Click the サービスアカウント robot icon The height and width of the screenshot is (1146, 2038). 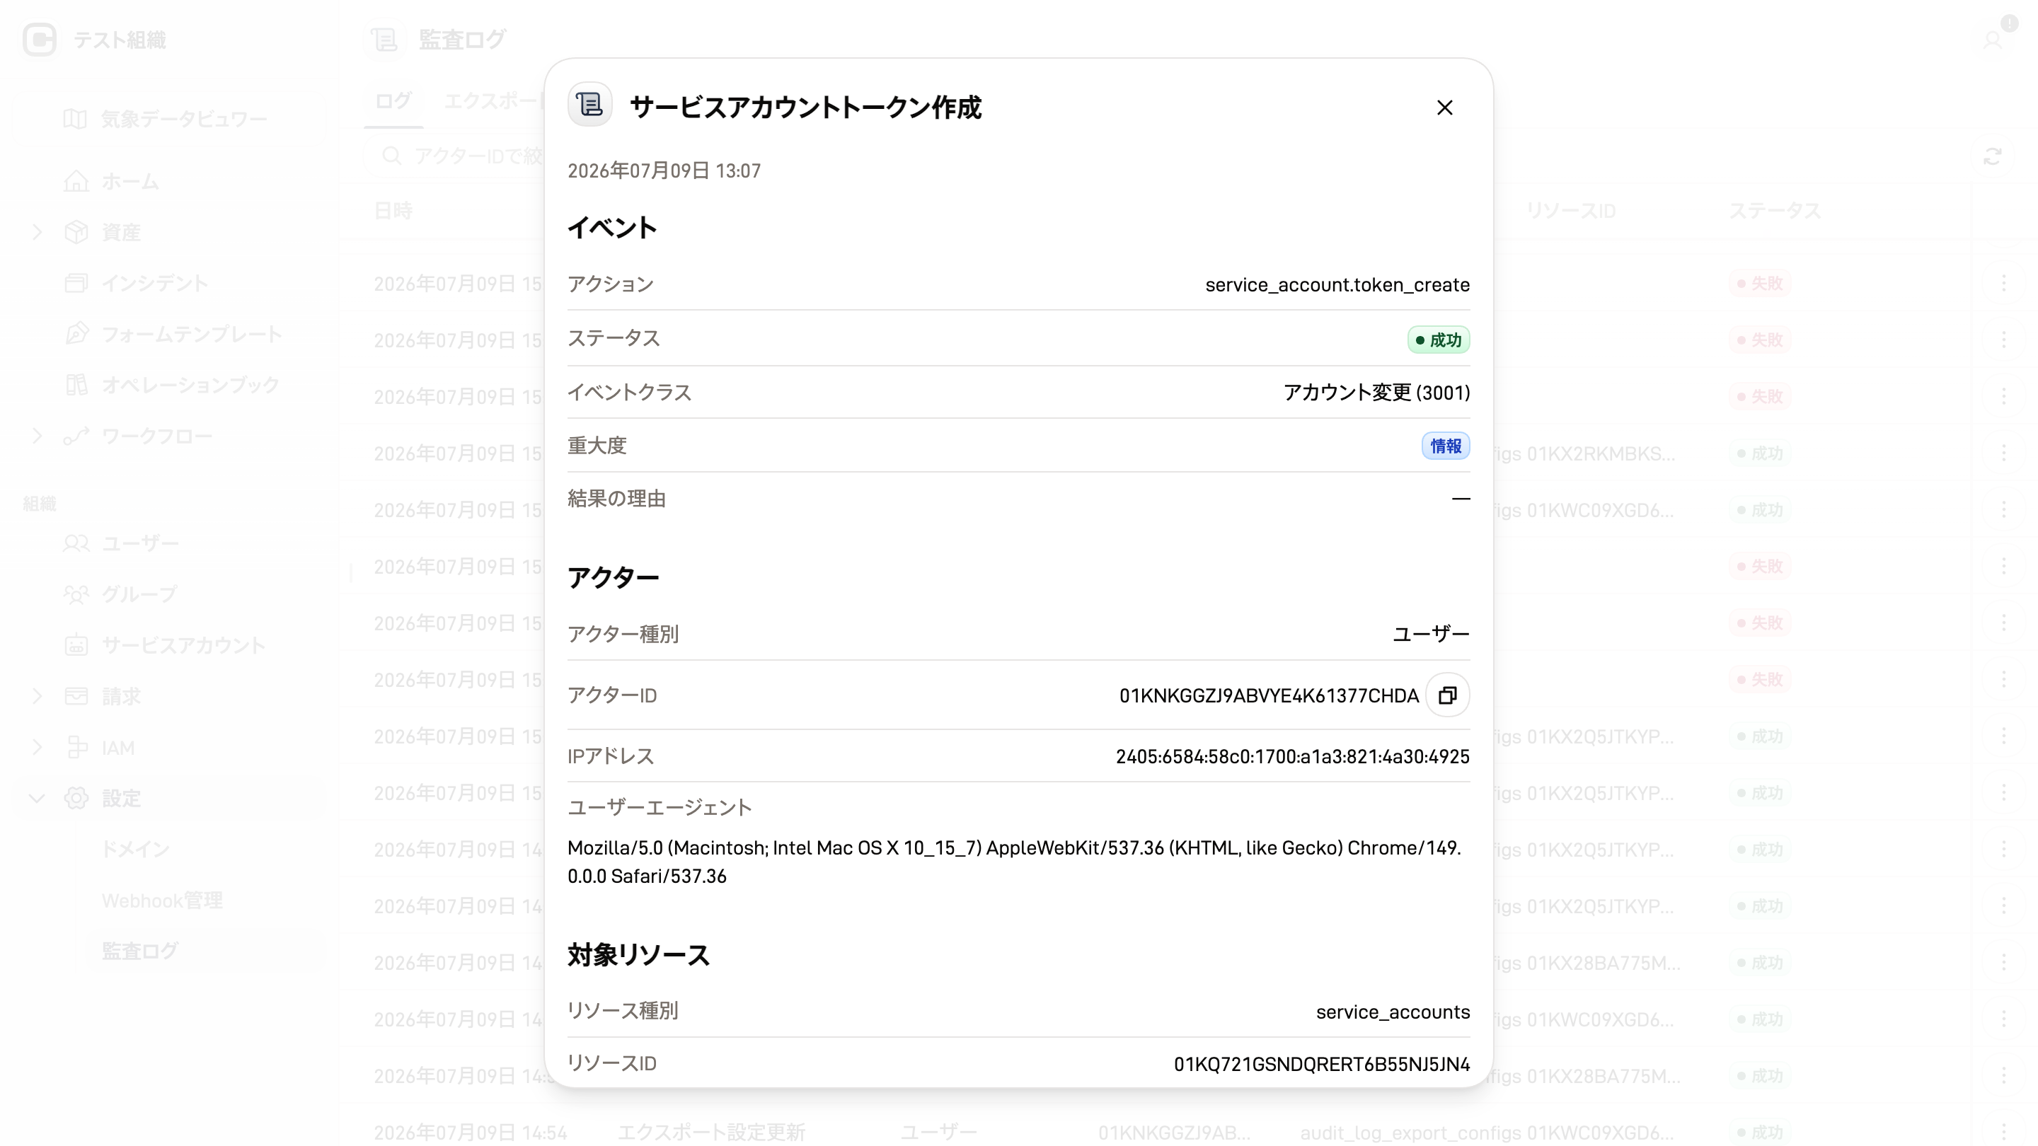coord(76,645)
